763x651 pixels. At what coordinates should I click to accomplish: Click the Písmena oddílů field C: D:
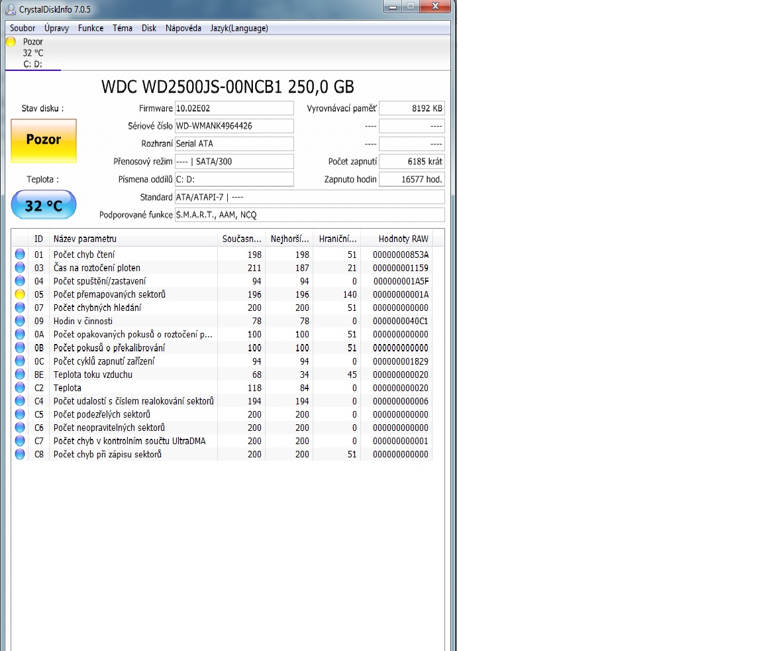234,179
